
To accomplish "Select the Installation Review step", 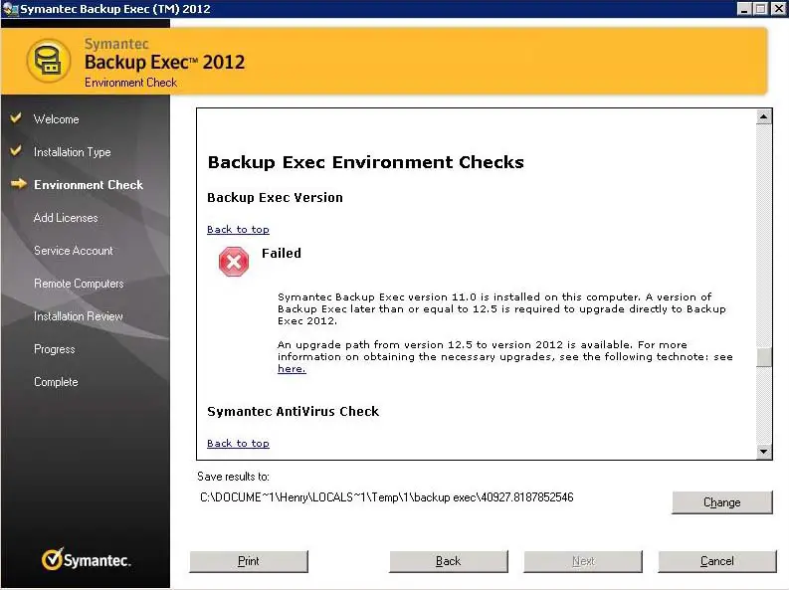I will (78, 316).
